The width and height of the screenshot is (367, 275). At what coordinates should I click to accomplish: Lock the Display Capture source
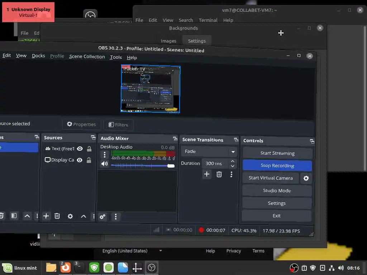pyautogui.click(x=89, y=160)
